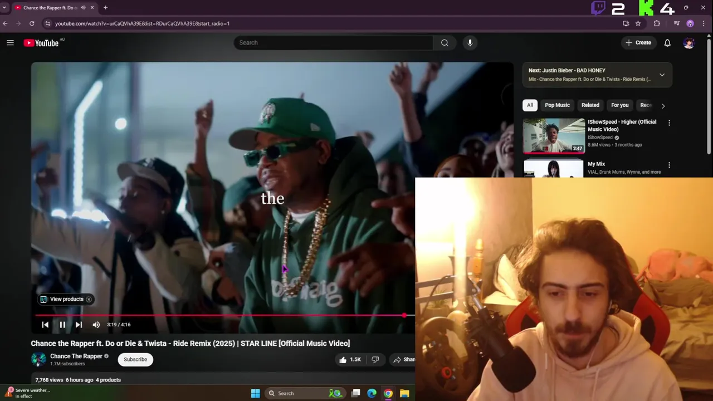Image resolution: width=713 pixels, height=401 pixels.
Task: Click the Windows taskbar search box
Action: click(x=305, y=393)
